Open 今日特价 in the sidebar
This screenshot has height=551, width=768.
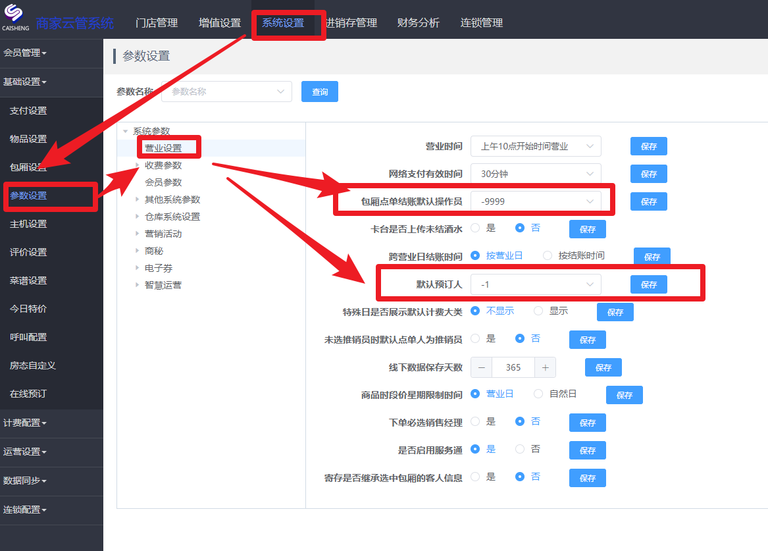coord(28,309)
